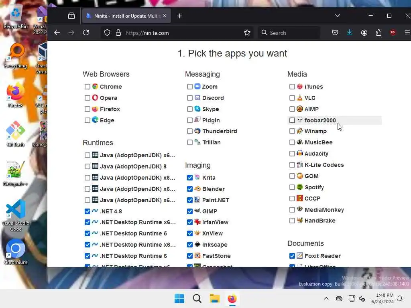This screenshot has width=411, height=308.
Task: Click the tracking protection shield icon
Action: 107,33
